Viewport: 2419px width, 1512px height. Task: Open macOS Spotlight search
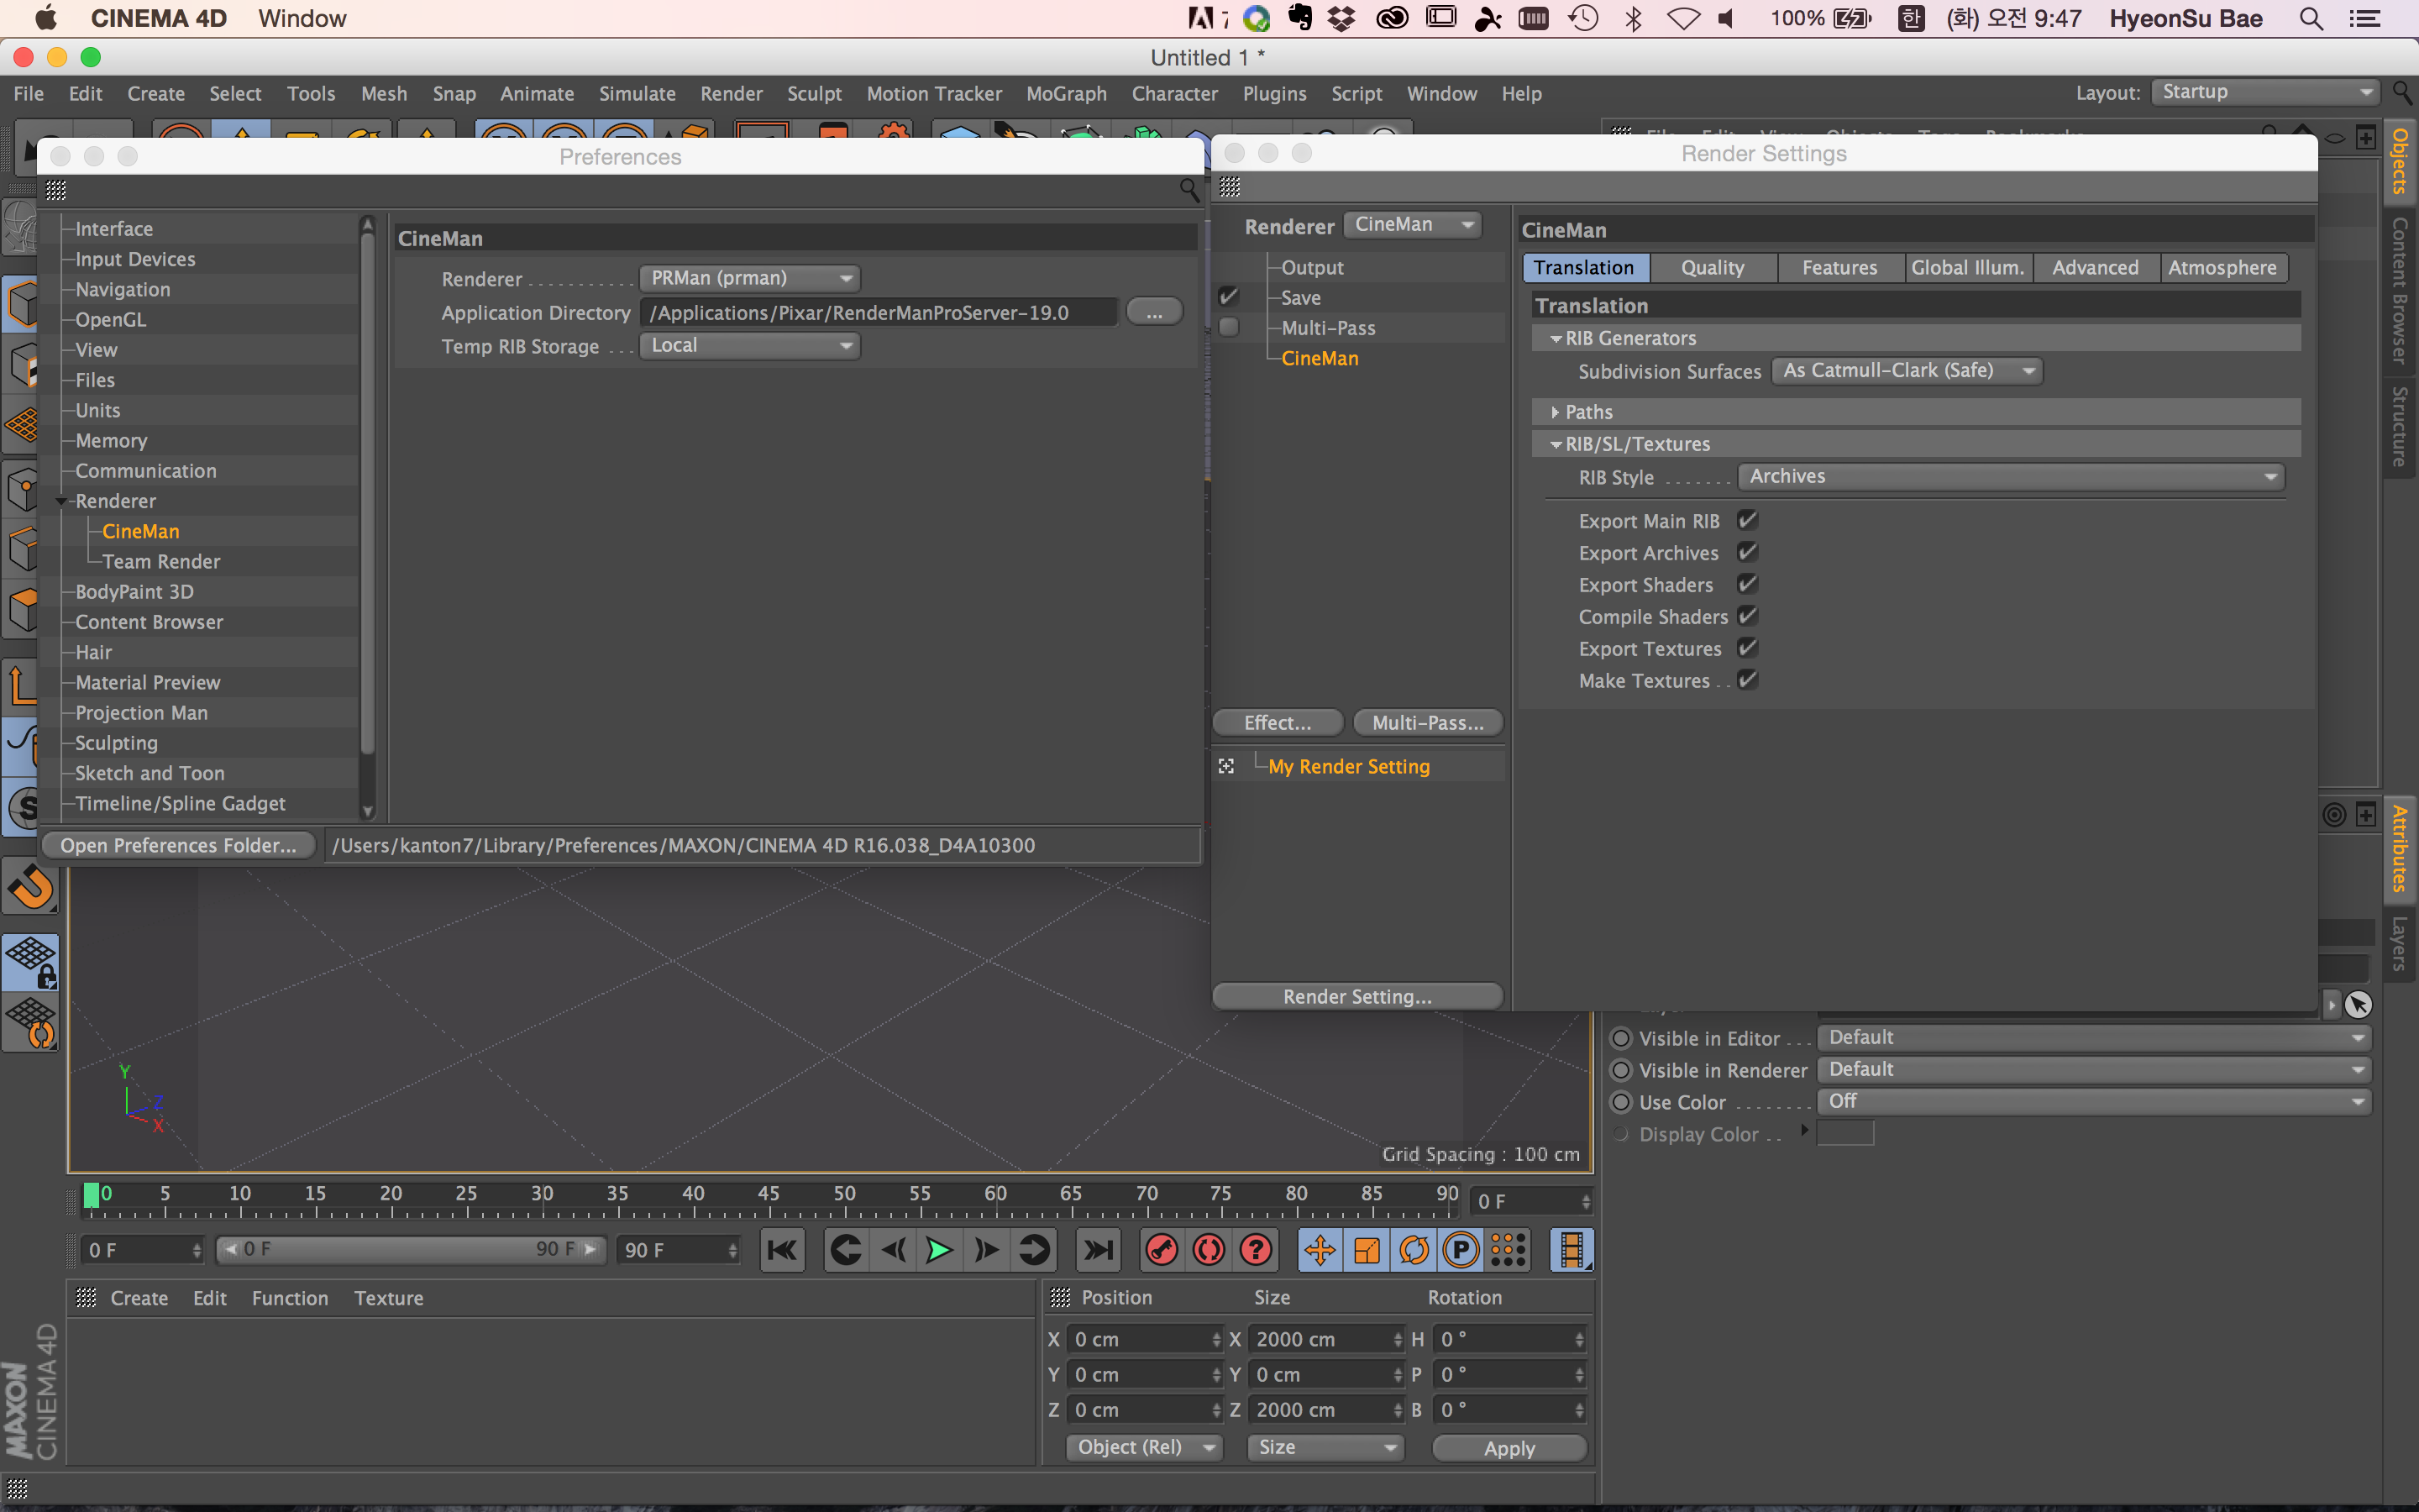(2310, 19)
